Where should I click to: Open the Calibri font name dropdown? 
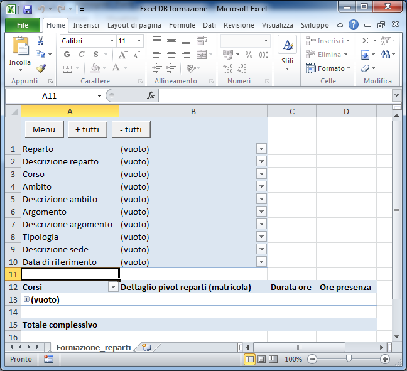[112, 41]
